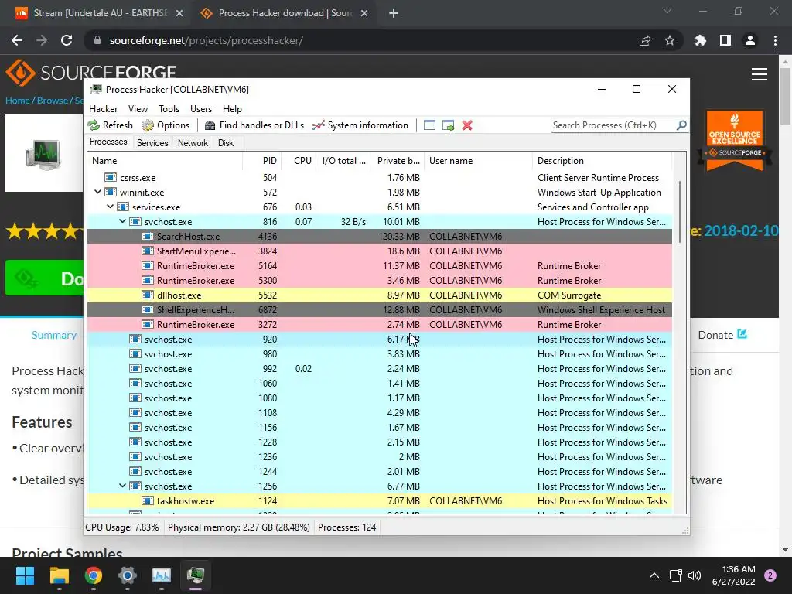Sort by the CPU column header
The height and width of the screenshot is (594, 792).
[299, 161]
